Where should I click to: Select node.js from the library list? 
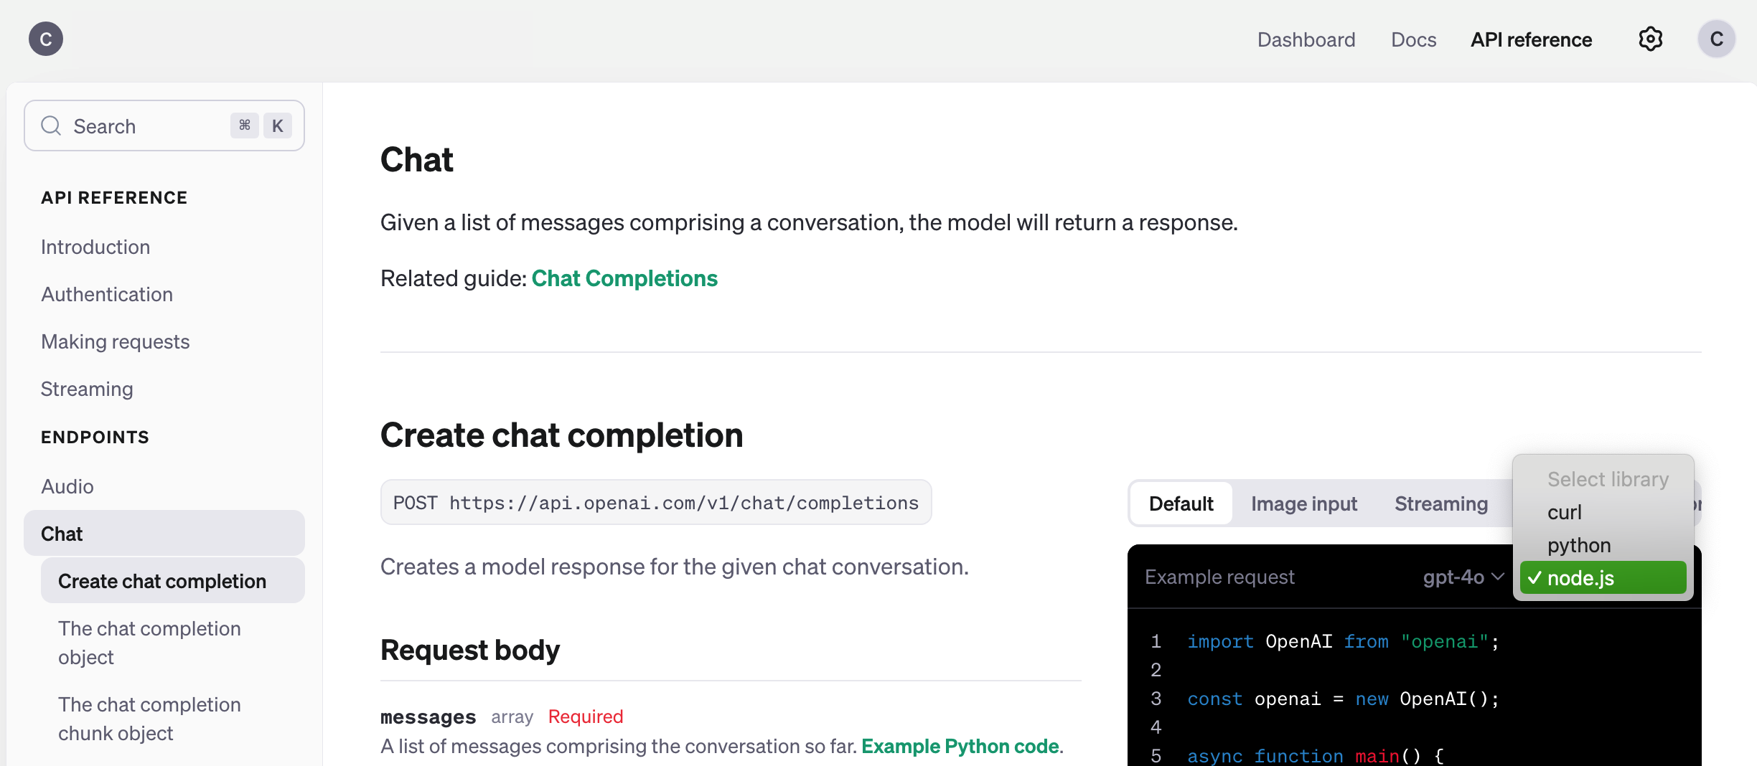[x=1602, y=577]
